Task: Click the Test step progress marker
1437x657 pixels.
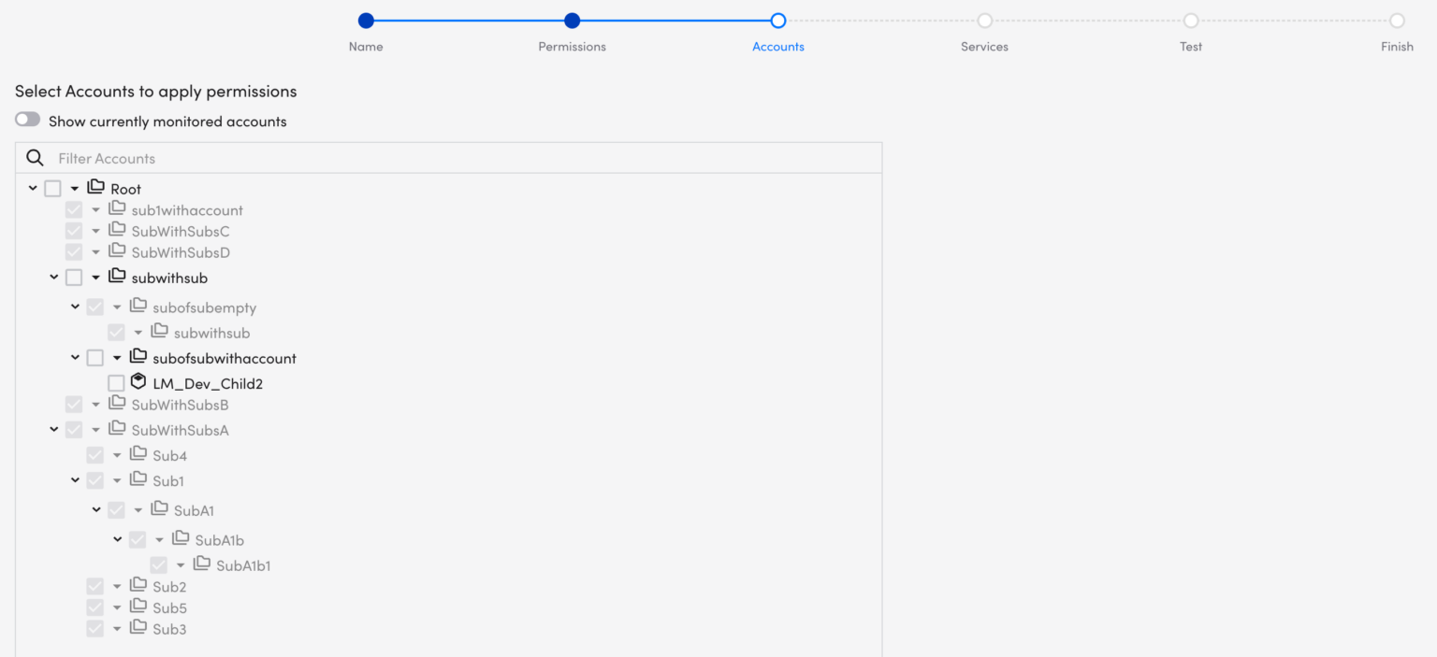Action: pos(1190,20)
